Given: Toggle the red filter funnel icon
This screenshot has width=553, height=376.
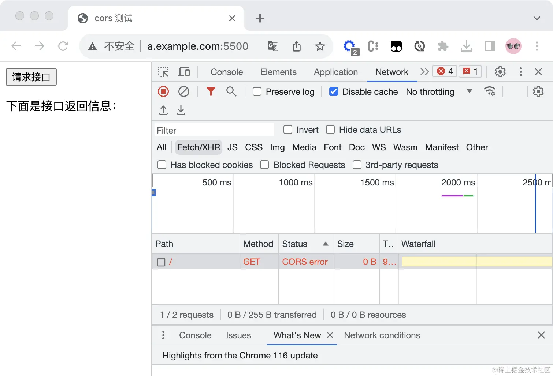Looking at the screenshot, I should tap(211, 91).
